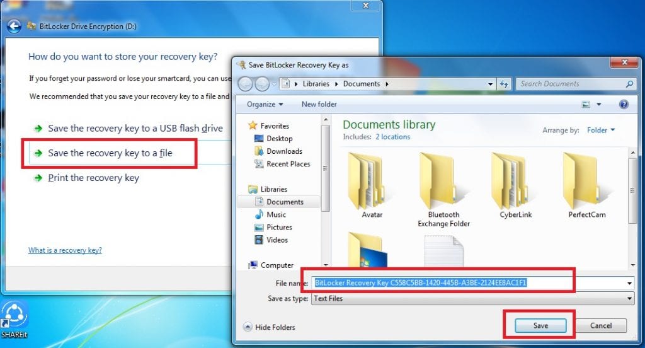Click Documents in the address breadcrumb
The image size is (645, 348).
coord(362,84)
